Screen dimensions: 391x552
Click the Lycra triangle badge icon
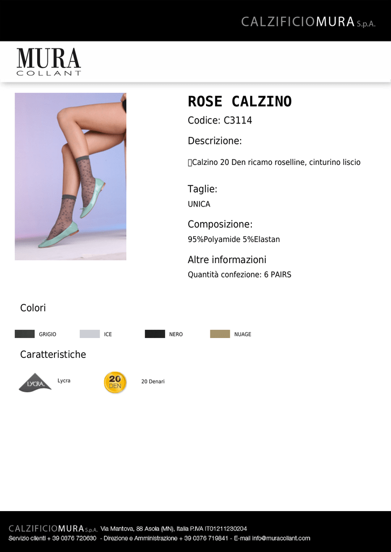tap(35, 382)
